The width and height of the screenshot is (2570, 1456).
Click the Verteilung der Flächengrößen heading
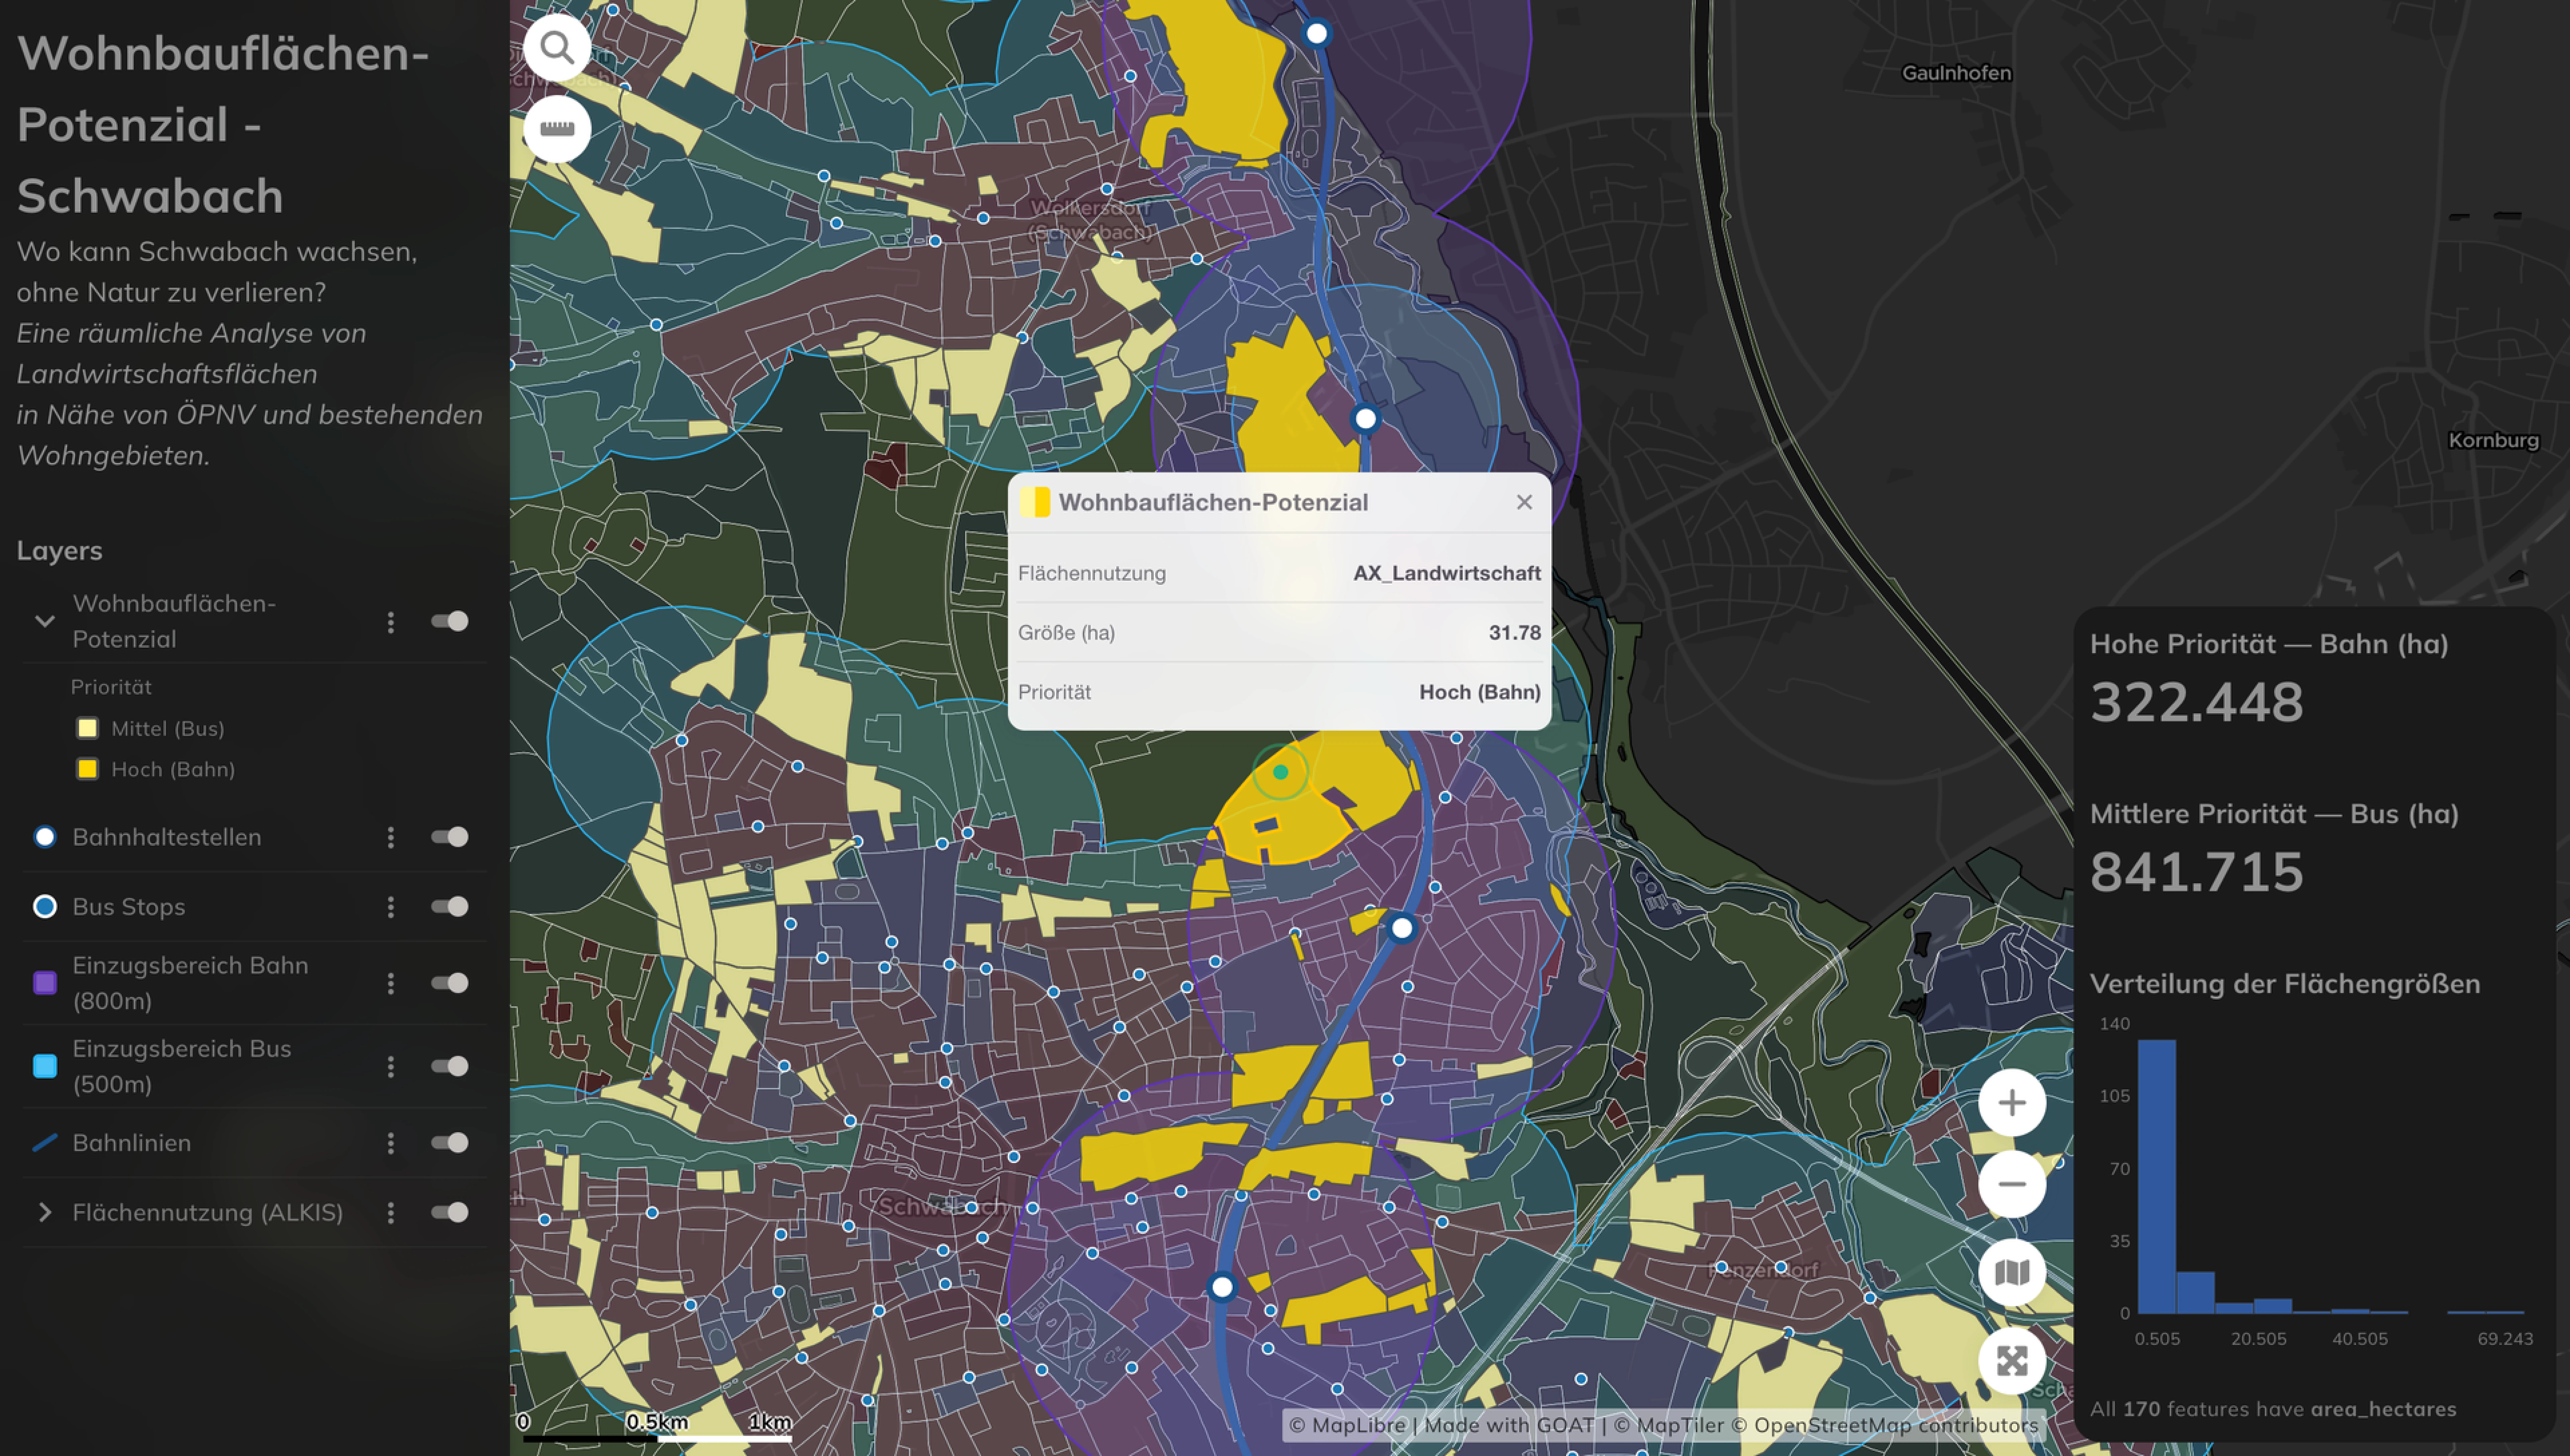[x=2285, y=984]
